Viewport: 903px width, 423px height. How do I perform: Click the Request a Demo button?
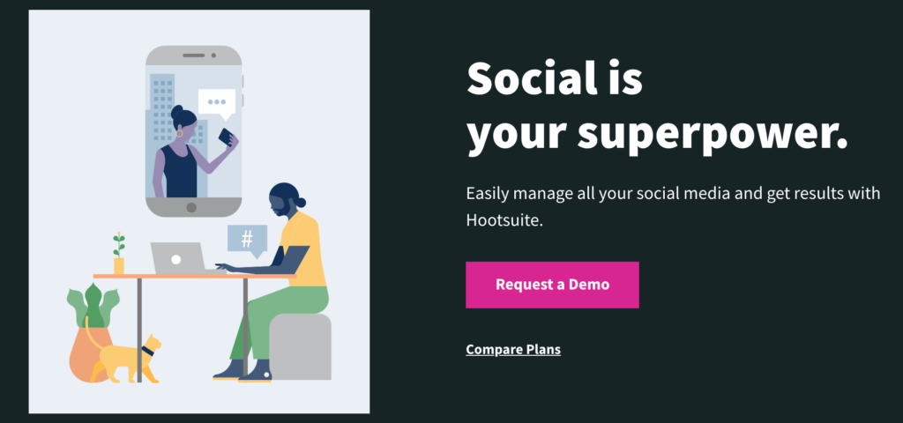[x=552, y=285]
